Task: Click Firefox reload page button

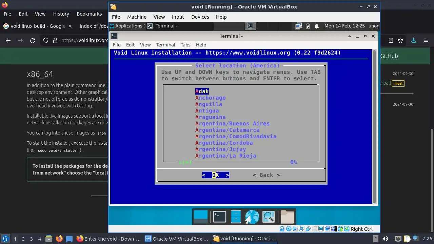Action: [x=33, y=40]
